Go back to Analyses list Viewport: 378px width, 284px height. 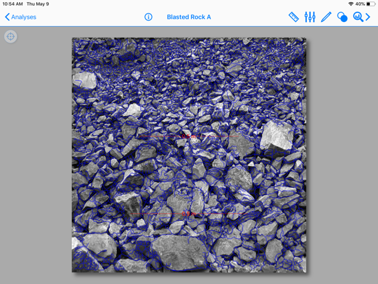21,17
